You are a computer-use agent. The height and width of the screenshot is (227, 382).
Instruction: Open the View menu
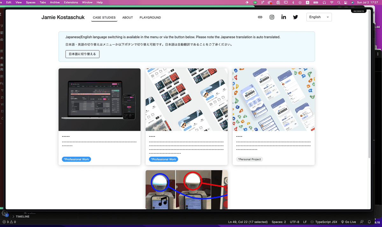(18, 2)
